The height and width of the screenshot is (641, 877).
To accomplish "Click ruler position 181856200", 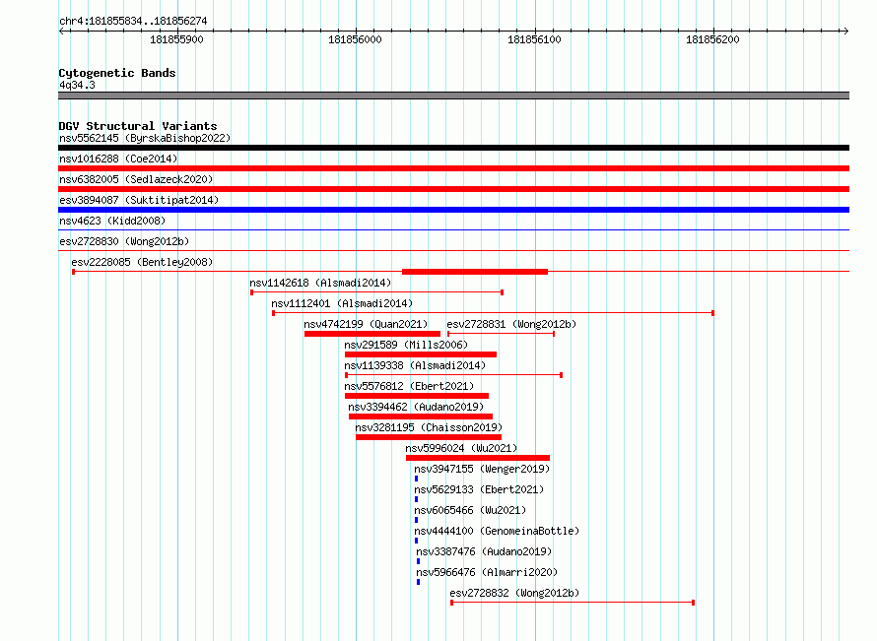I will pos(712,39).
